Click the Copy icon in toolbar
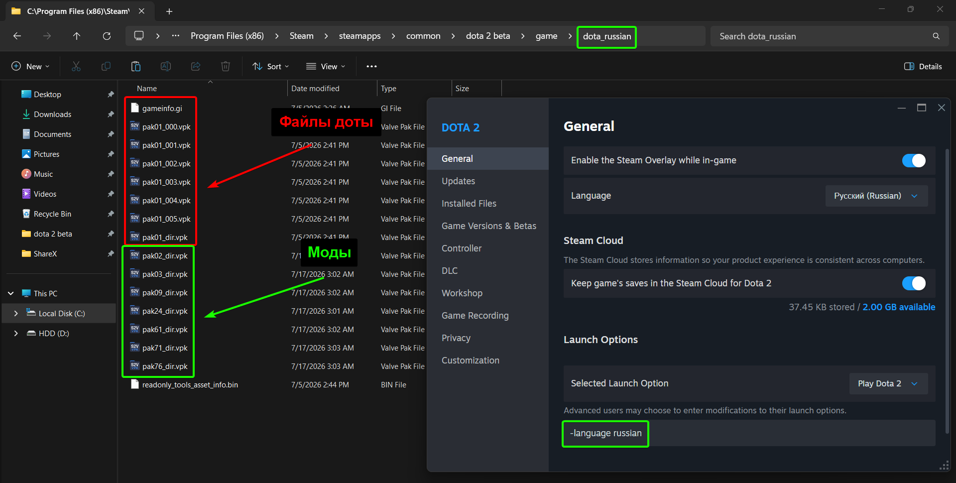The image size is (956, 483). [x=106, y=66]
